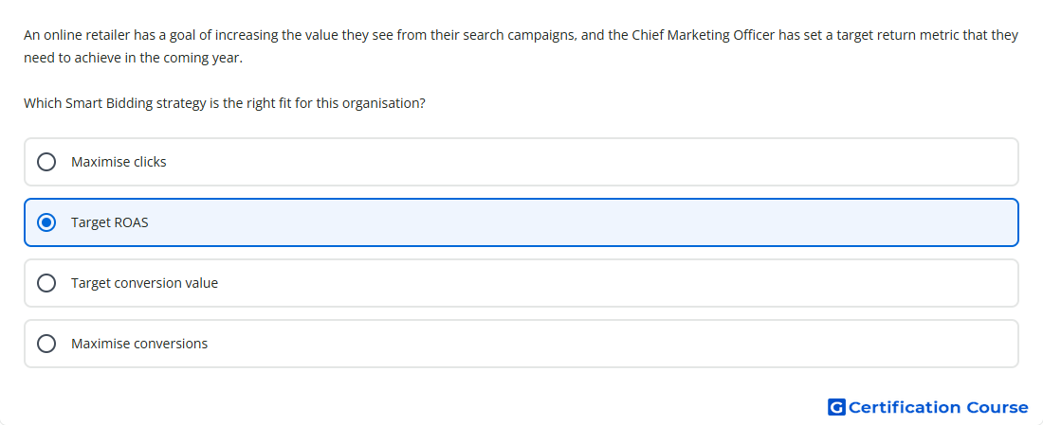The image size is (1043, 425).
Task: Click the 'Target ROAS' answer label text
Action: pyautogui.click(x=110, y=222)
